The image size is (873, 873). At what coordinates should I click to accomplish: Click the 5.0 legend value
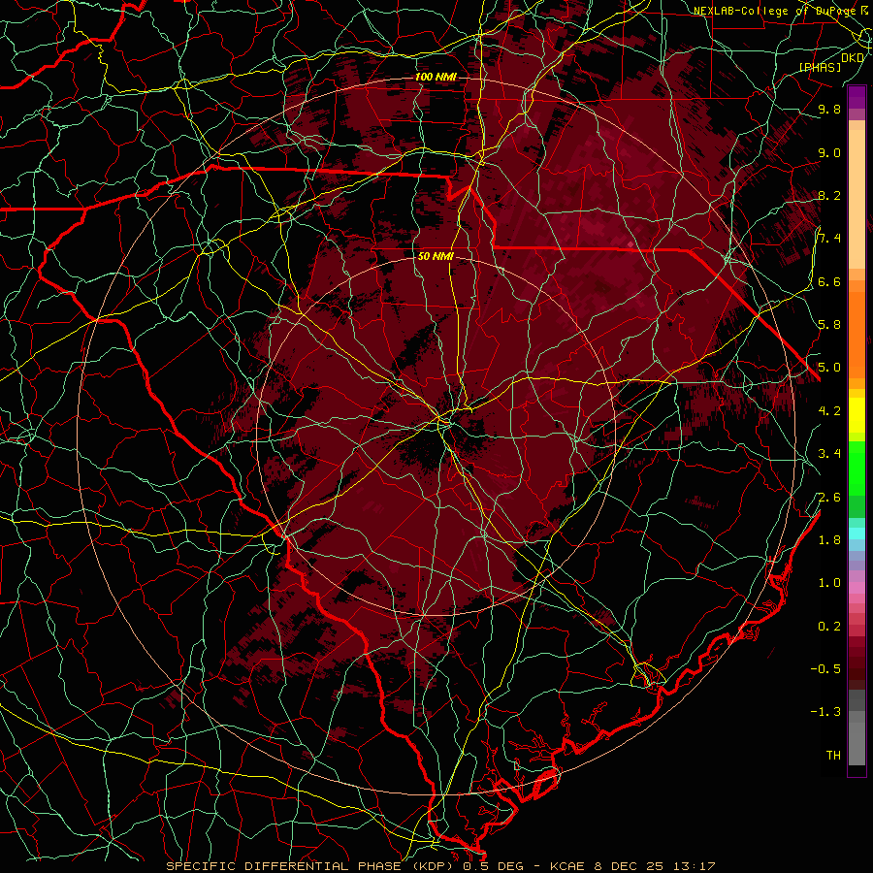[829, 368]
